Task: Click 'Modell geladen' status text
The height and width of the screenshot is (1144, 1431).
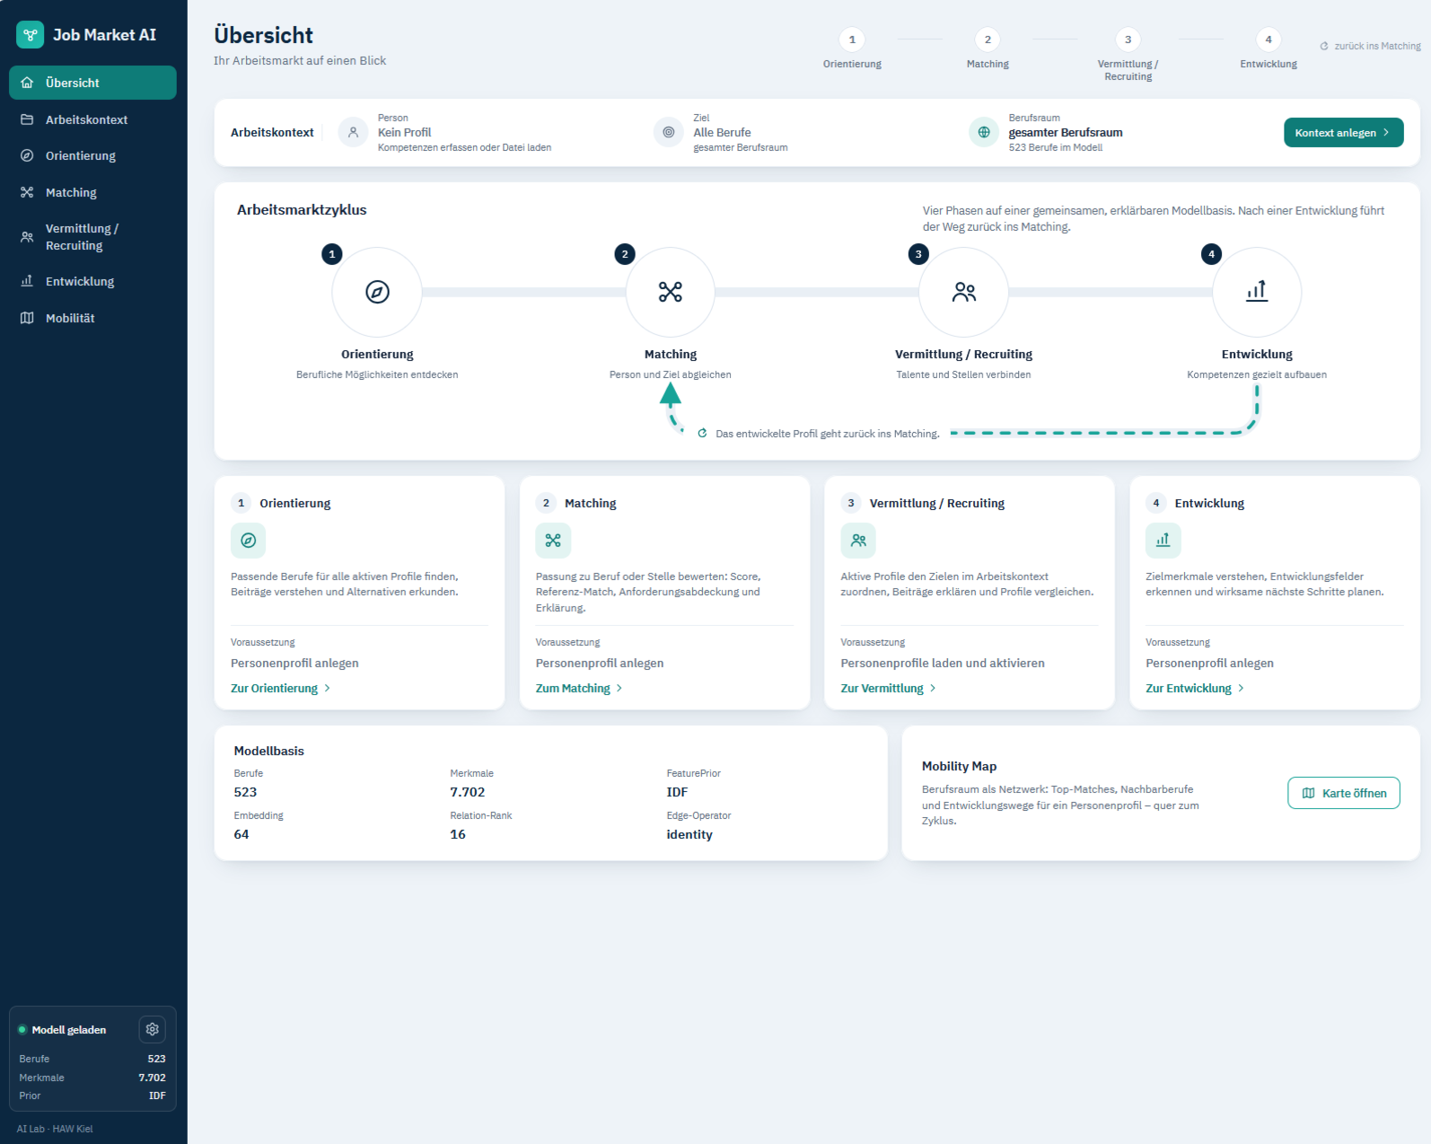Action: (69, 1030)
